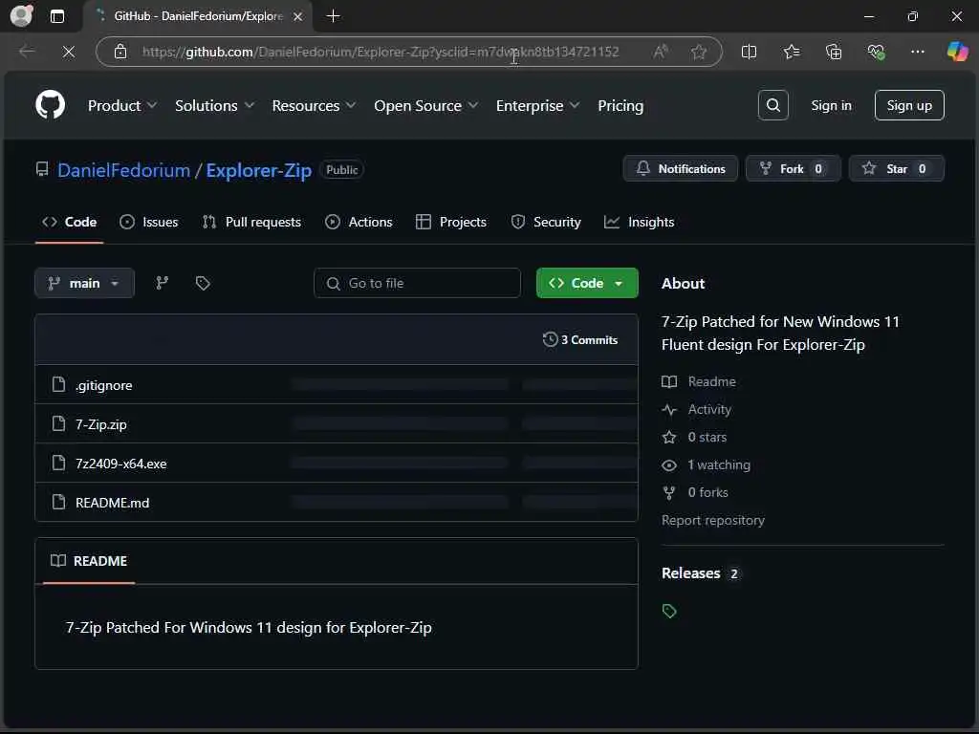This screenshot has height=734, width=979.
Task: Open the GitHub search button
Action: 772,105
